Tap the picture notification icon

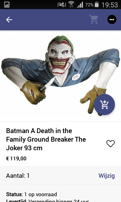pos(7,5)
